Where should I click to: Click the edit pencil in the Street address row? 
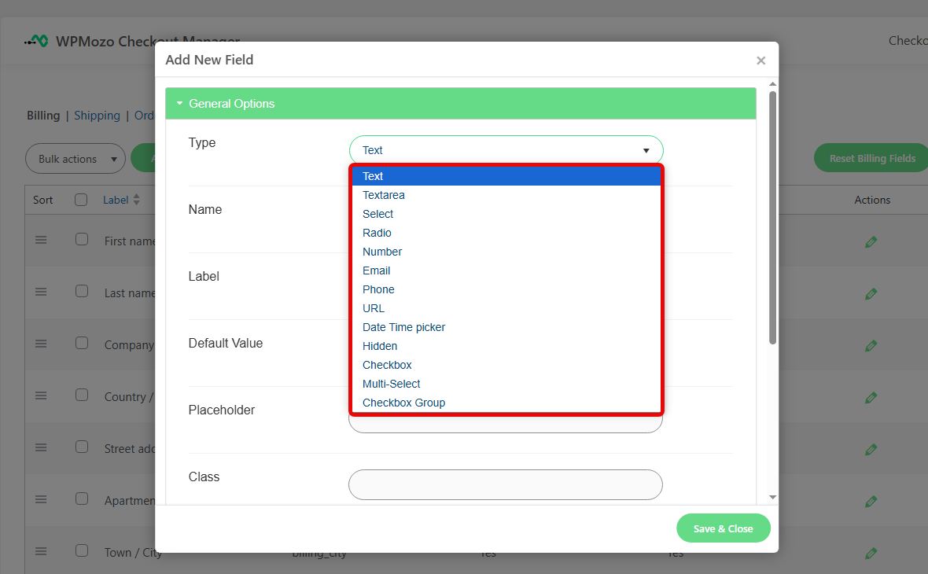click(x=871, y=450)
